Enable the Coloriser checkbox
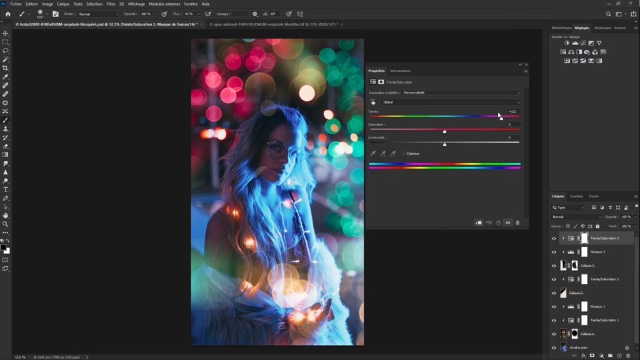640x360 pixels. 404,153
